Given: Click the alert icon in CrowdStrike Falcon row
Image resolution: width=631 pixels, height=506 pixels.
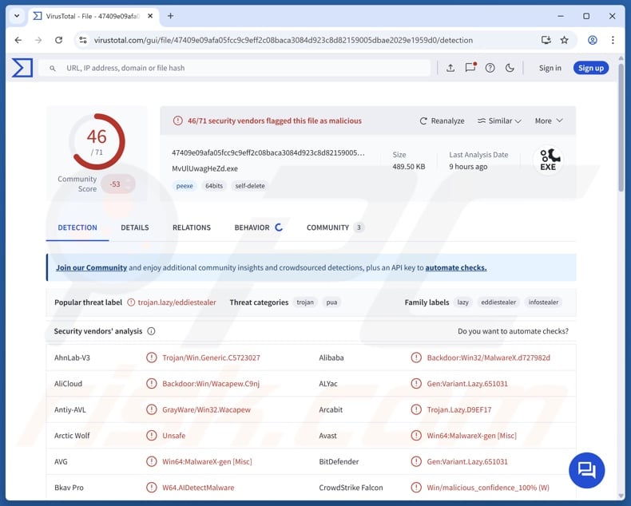Looking at the screenshot, I should click(x=416, y=487).
